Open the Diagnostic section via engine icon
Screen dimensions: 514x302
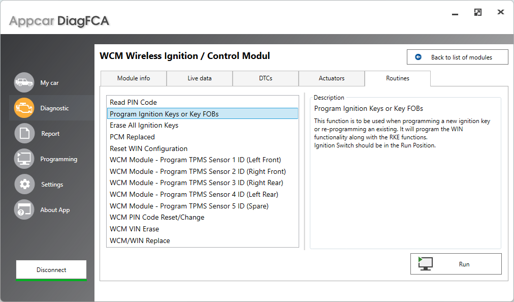tap(24, 108)
